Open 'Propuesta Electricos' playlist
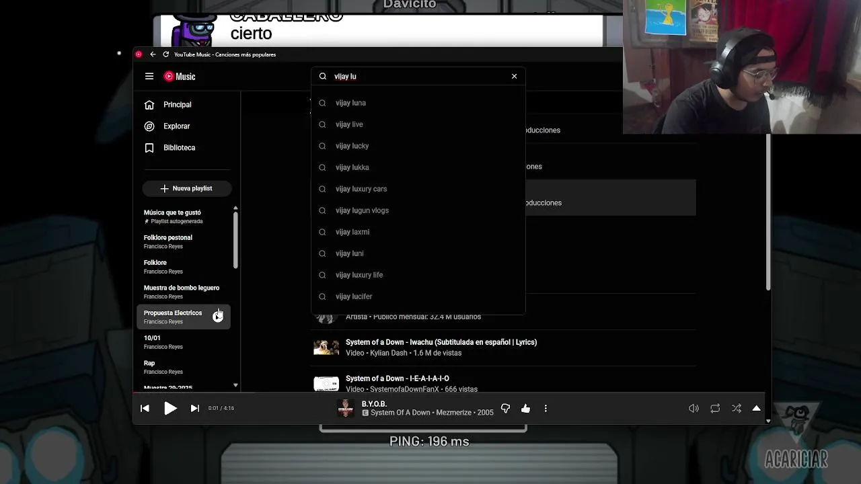Viewport: 861px width, 484px height. tap(184, 317)
